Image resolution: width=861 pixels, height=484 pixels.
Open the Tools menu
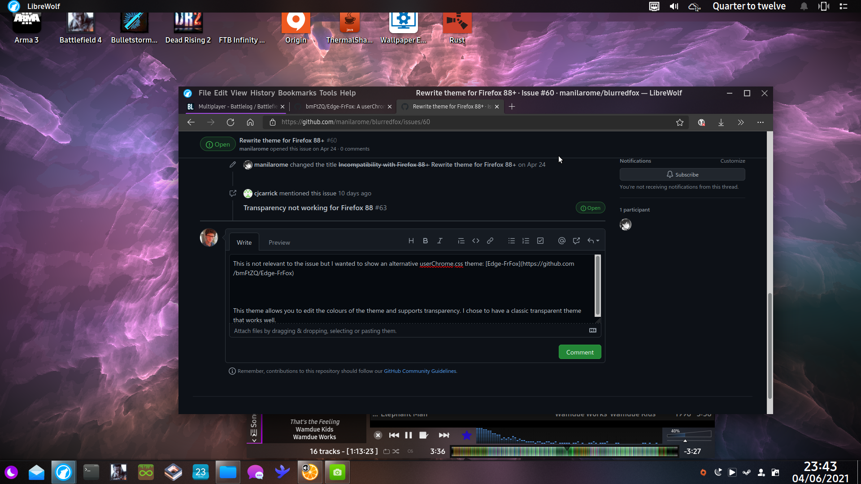(x=328, y=93)
